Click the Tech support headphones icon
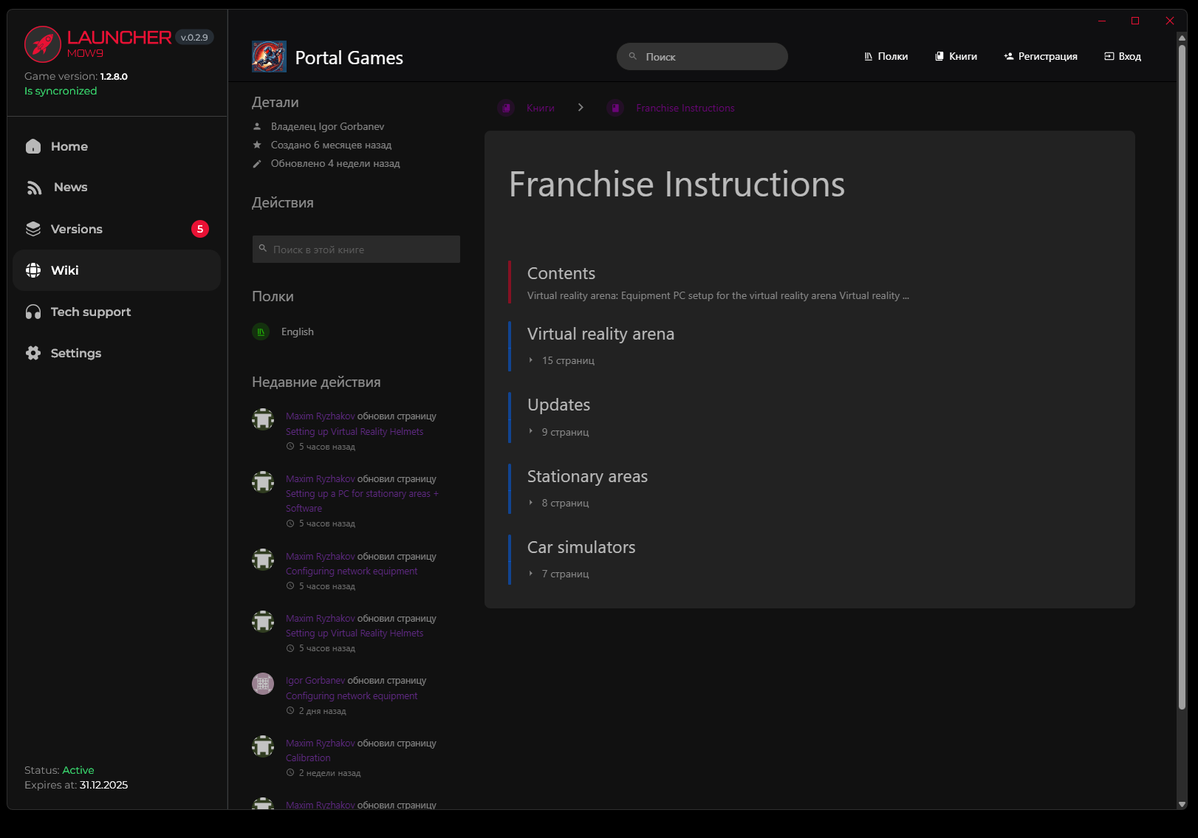The width and height of the screenshot is (1198, 838). (x=33, y=312)
